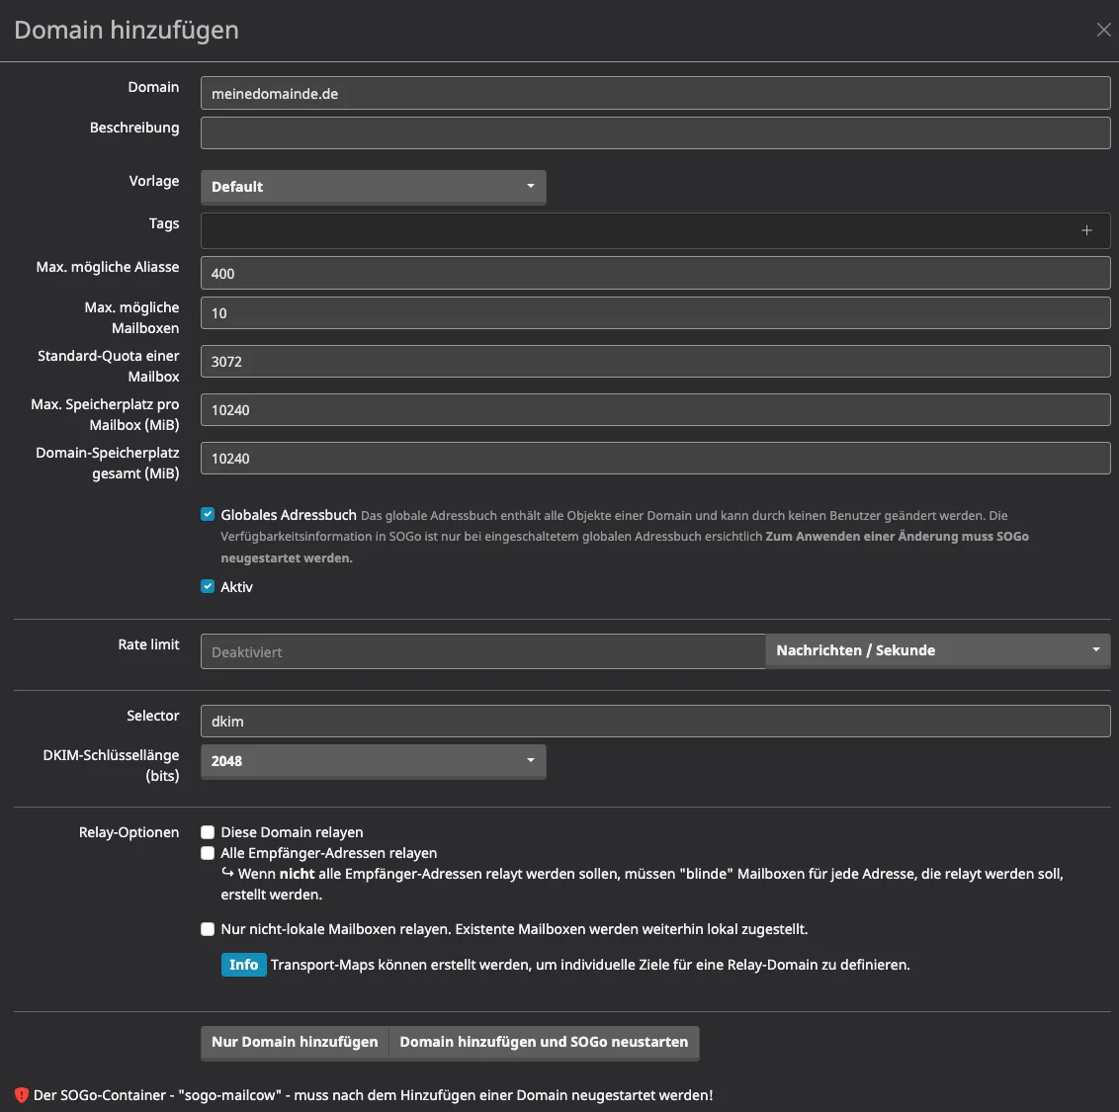Uncheck the Aktiv checkbox
This screenshot has width=1119, height=1112.
point(208,587)
